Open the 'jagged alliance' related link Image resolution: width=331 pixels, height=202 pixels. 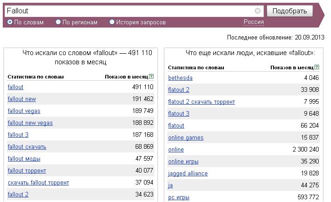coord(188,174)
